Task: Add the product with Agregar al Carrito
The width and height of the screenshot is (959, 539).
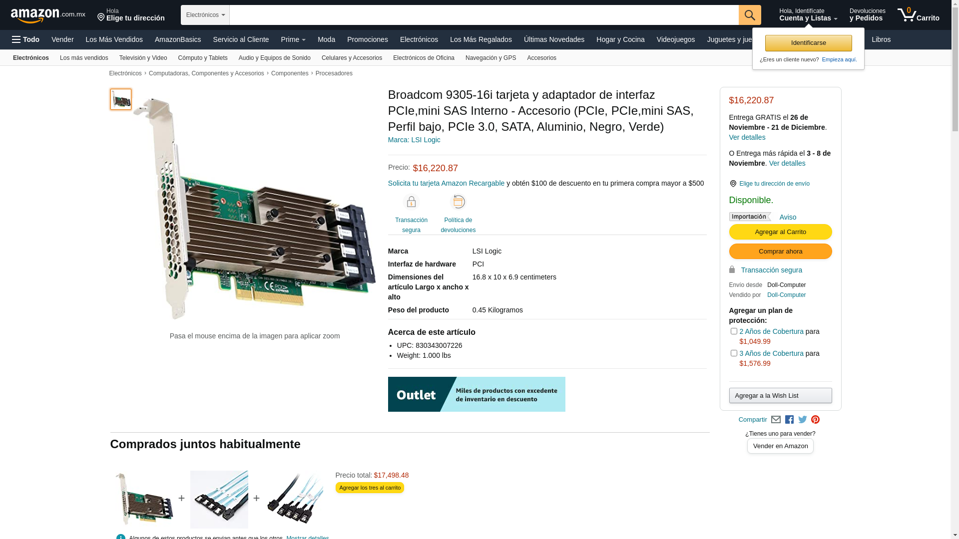Action: 780,232
